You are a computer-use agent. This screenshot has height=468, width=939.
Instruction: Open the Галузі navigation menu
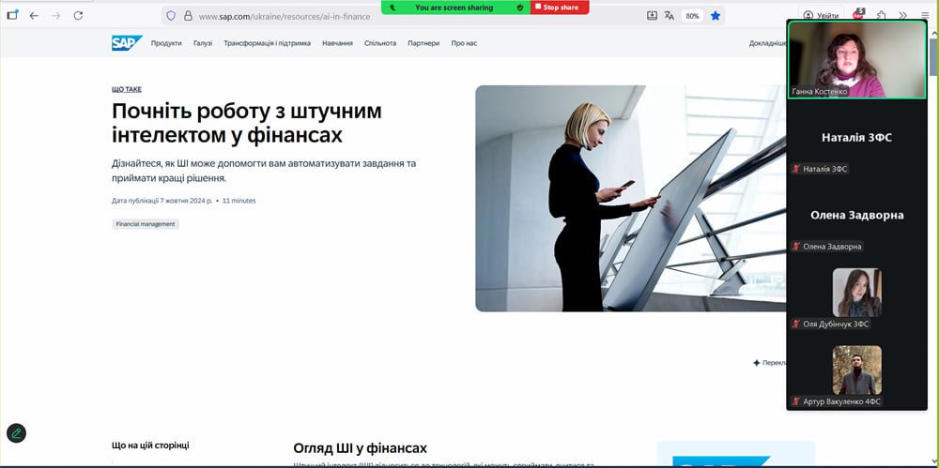[203, 43]
